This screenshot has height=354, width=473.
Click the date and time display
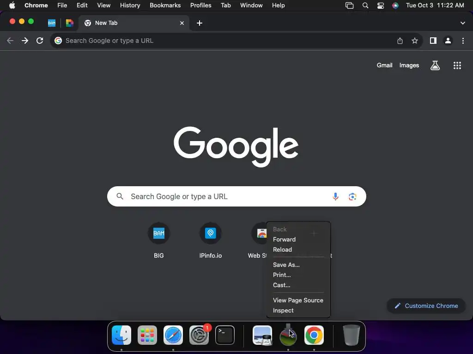click(x=435, y=6)
